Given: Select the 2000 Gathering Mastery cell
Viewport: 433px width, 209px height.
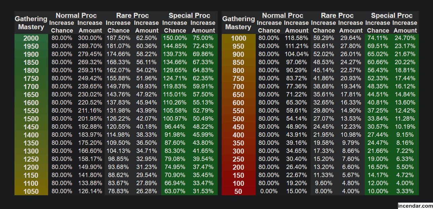Looking at the screenshot, I should pos(31,38).
